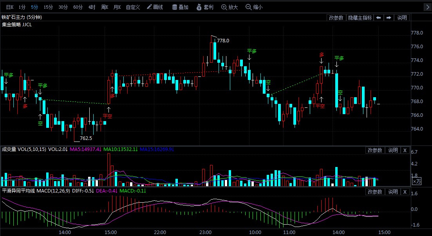
Task: Click the 772.0 price axis label
Action: (417, 74)
